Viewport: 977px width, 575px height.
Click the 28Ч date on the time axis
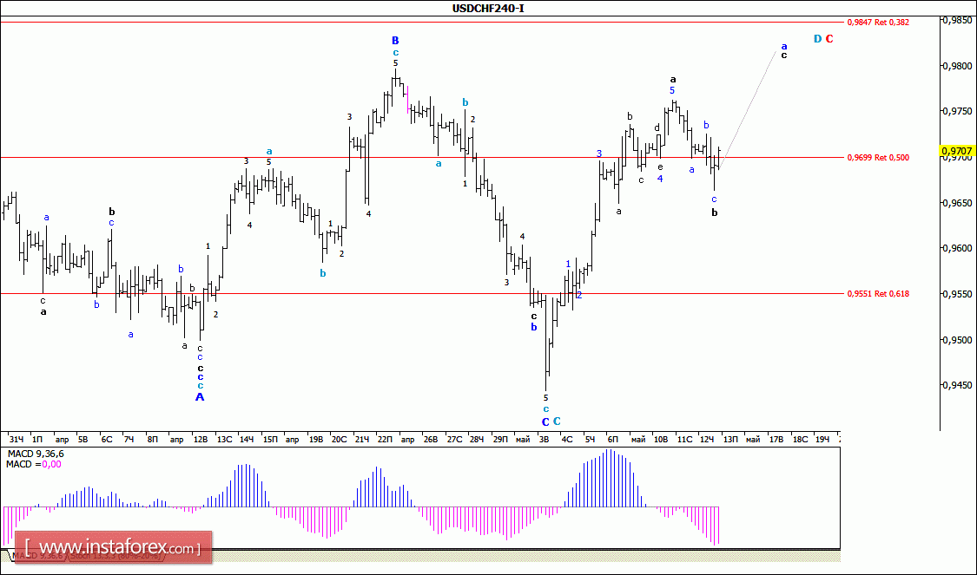[x=477, y=440]
